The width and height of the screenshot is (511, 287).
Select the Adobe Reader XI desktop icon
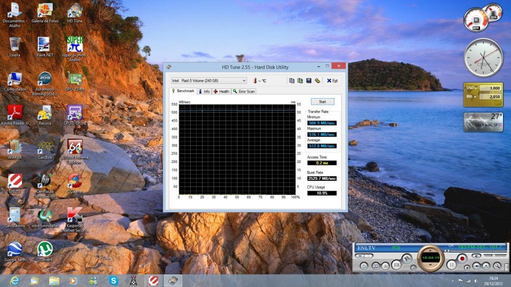(x=14, y=115)
